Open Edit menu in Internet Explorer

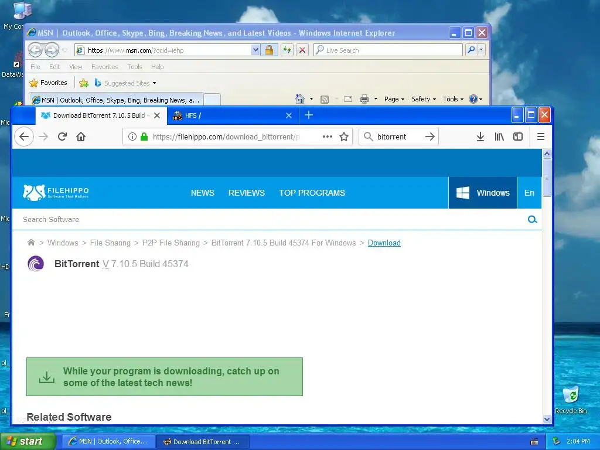click(x=54, y=67)
